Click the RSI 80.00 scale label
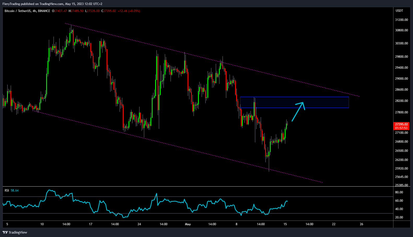The image size is (413, 237). pyautogui.click(x=399, y=192)
